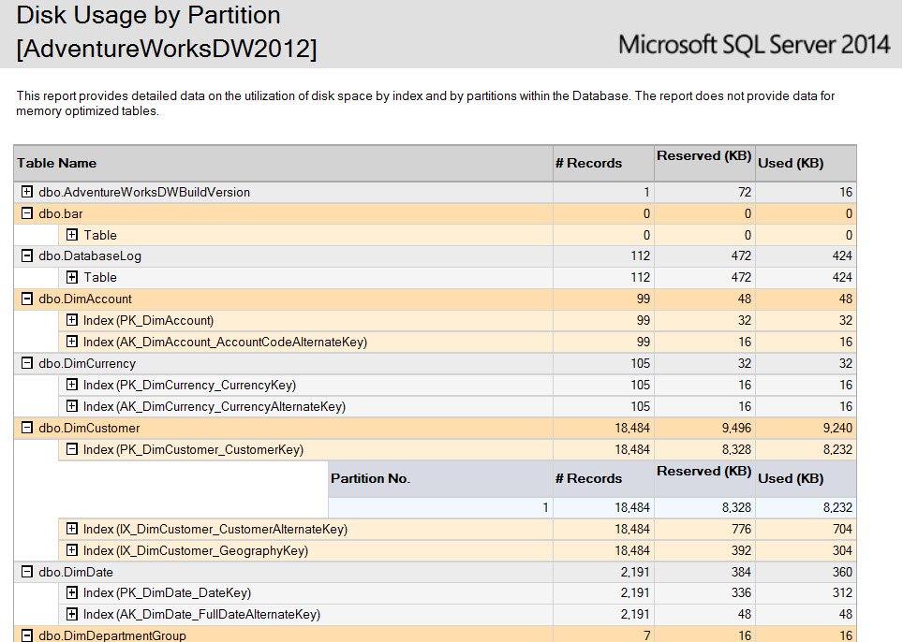The width and height of the screenshot is (903, 642).
Task: Click the Microsoft SQL Server 2014 logo text
Action: [754, 44]
